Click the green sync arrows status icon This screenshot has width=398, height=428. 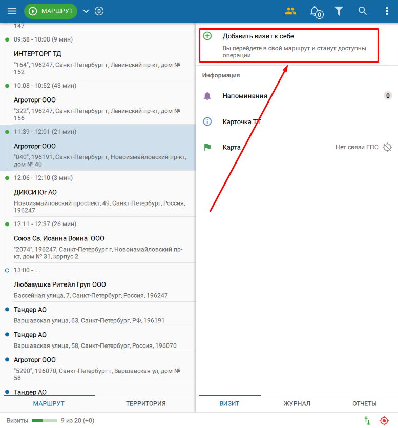coord(367,421)
